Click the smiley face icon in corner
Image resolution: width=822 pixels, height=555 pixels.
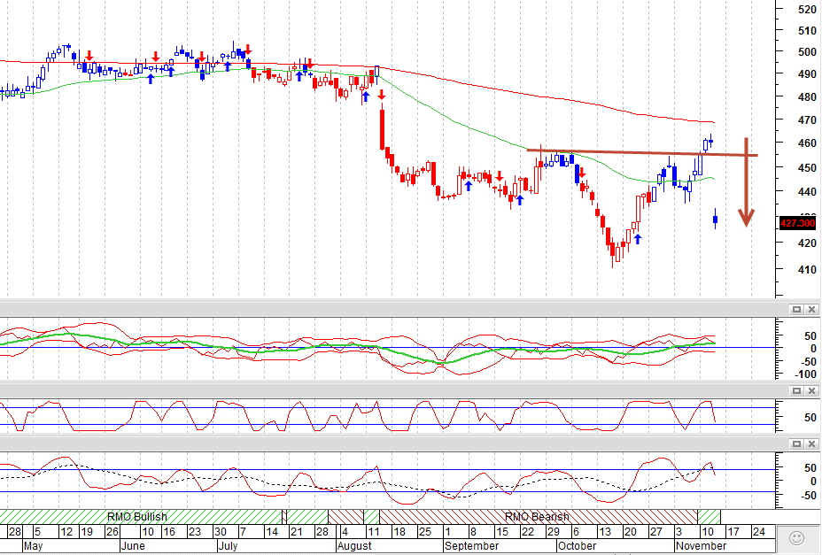tap(797, 537)
